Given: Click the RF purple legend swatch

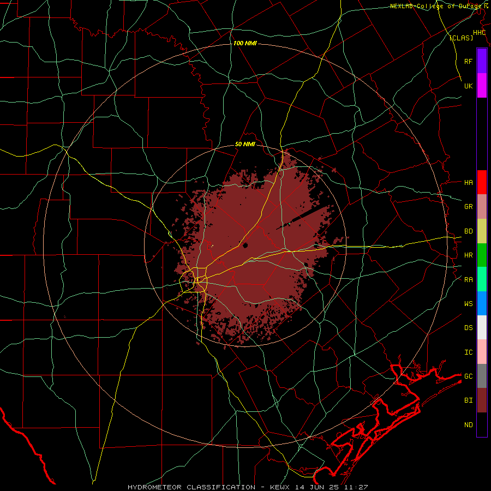Looking at the screenshot, I should click(x=482, y=61).
